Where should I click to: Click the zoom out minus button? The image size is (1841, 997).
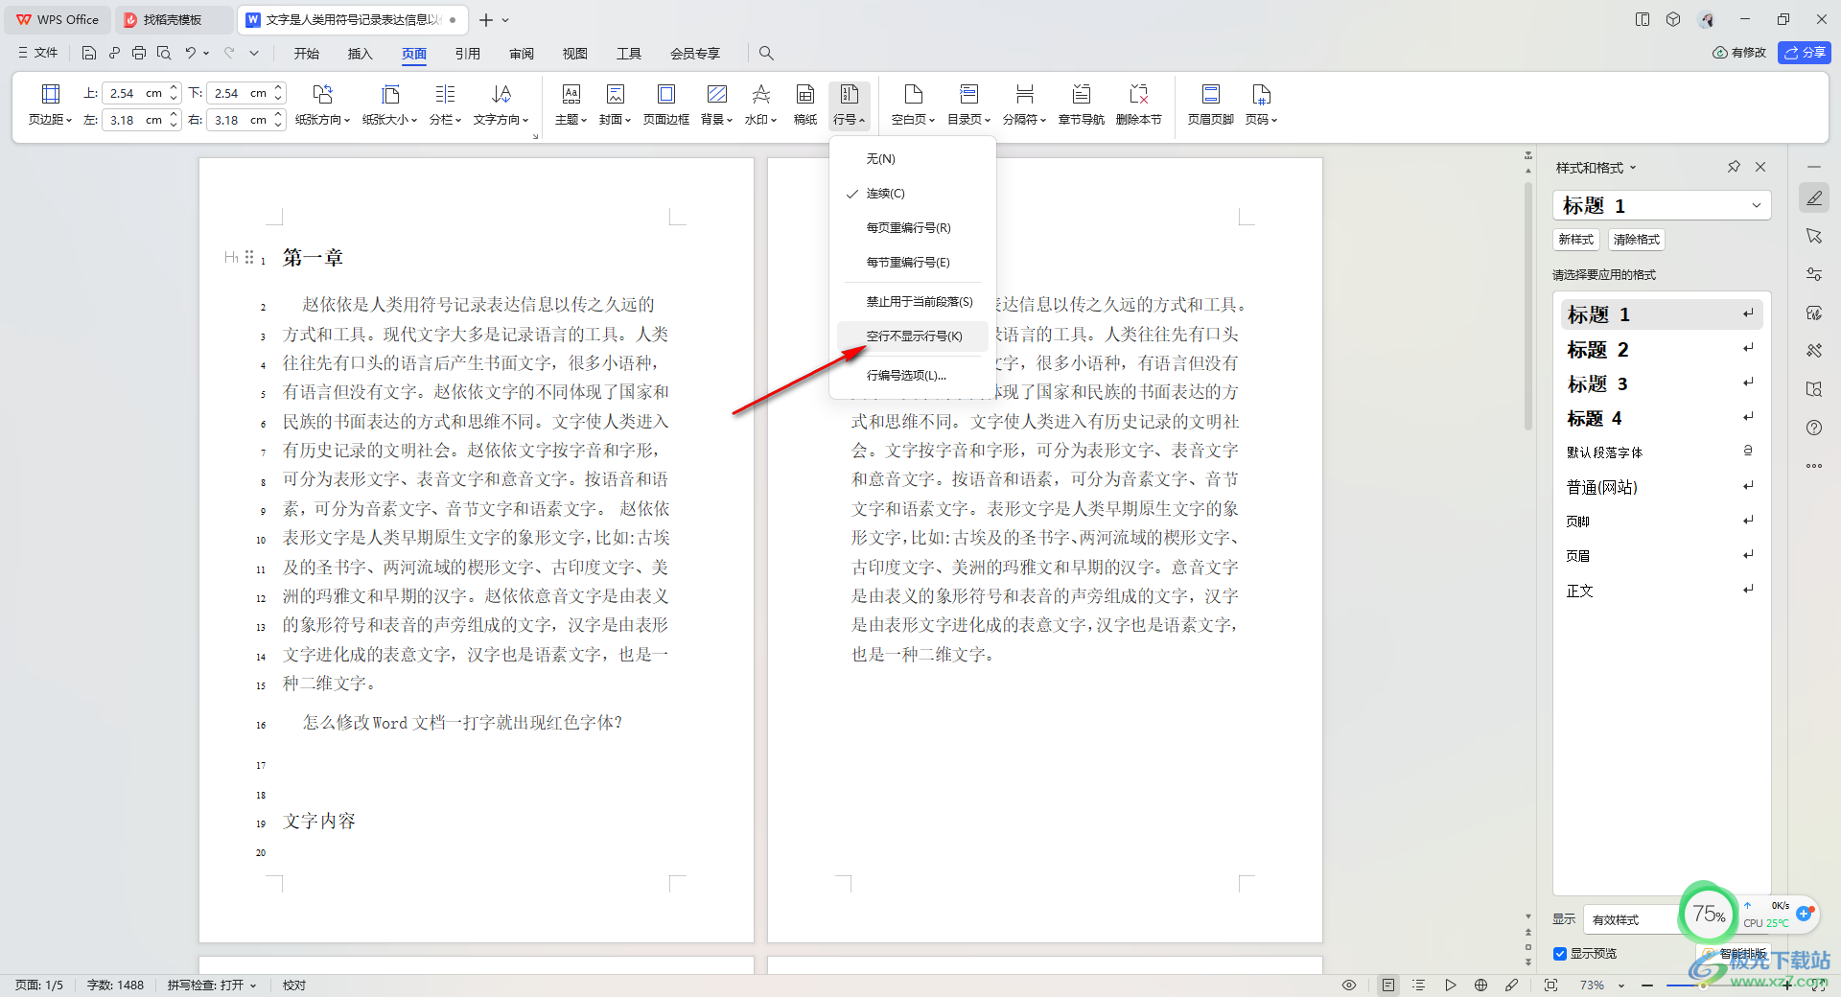[1647, 985]
